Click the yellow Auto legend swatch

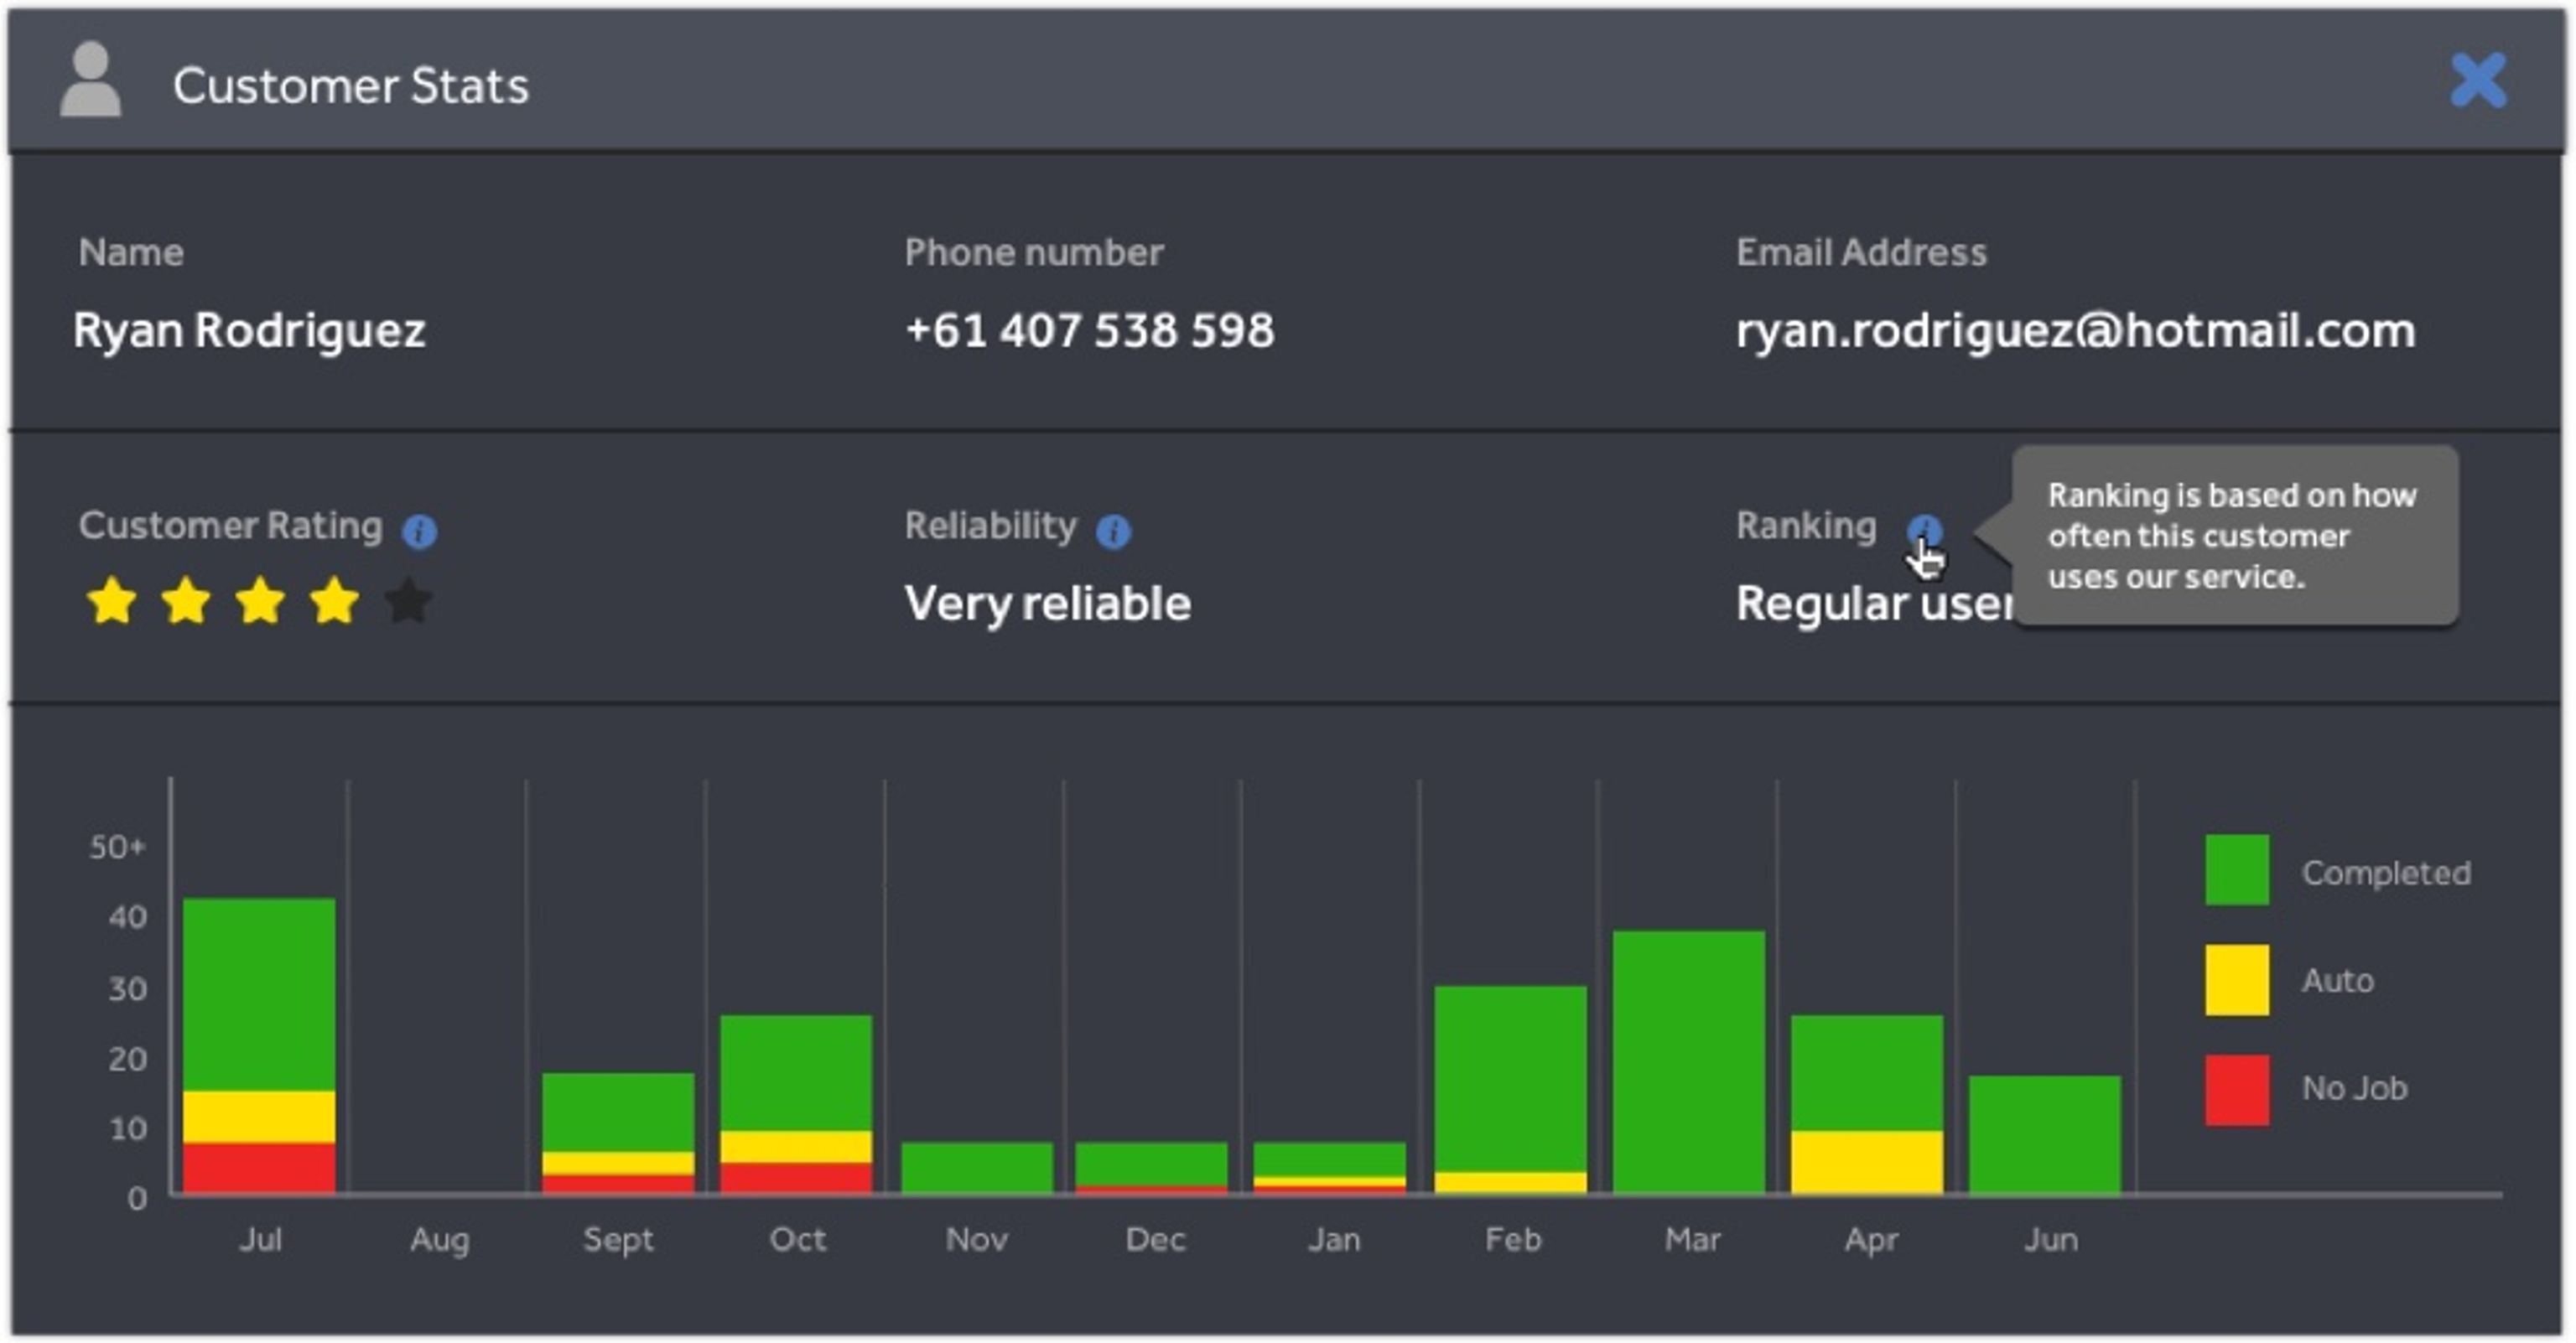[2236, 980]
